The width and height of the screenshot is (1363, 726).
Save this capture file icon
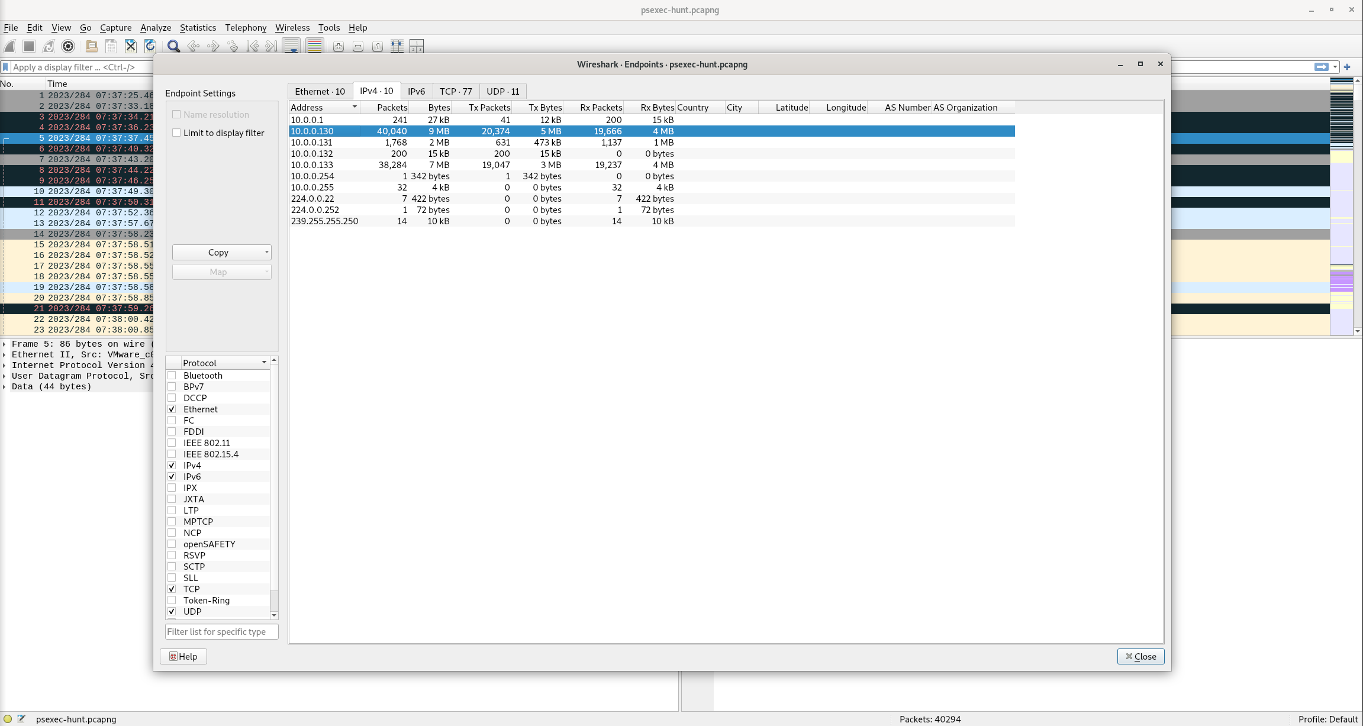(111, 46)
